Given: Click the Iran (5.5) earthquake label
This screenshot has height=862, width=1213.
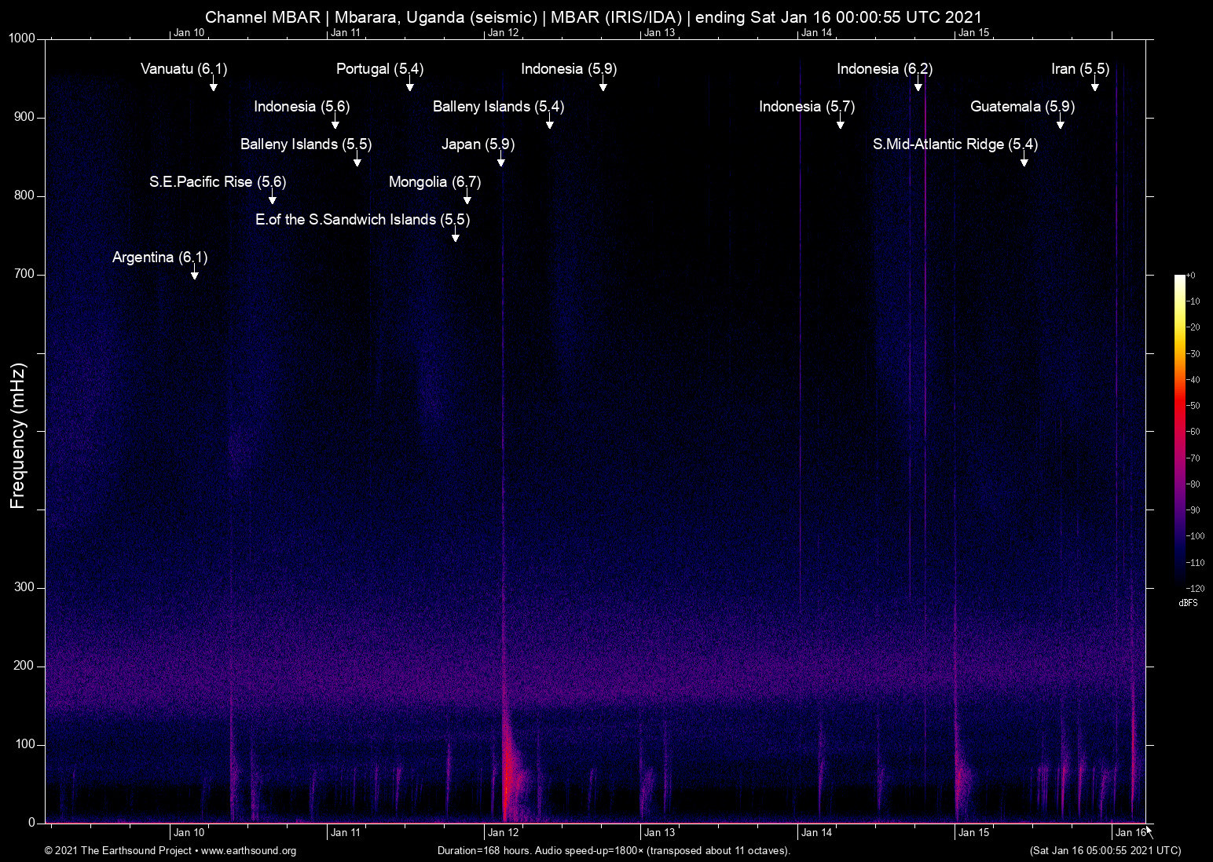Looking at the screenshot, I should coord(1080,69).
